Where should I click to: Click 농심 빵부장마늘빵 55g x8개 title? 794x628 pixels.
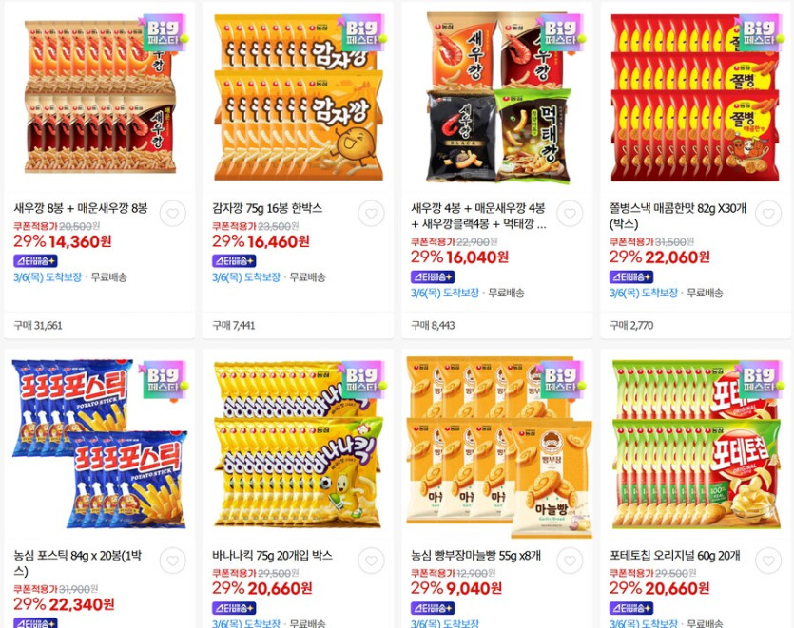tap(475, 556)
